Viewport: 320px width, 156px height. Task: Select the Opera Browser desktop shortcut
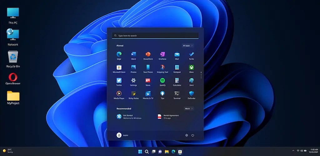13,79
